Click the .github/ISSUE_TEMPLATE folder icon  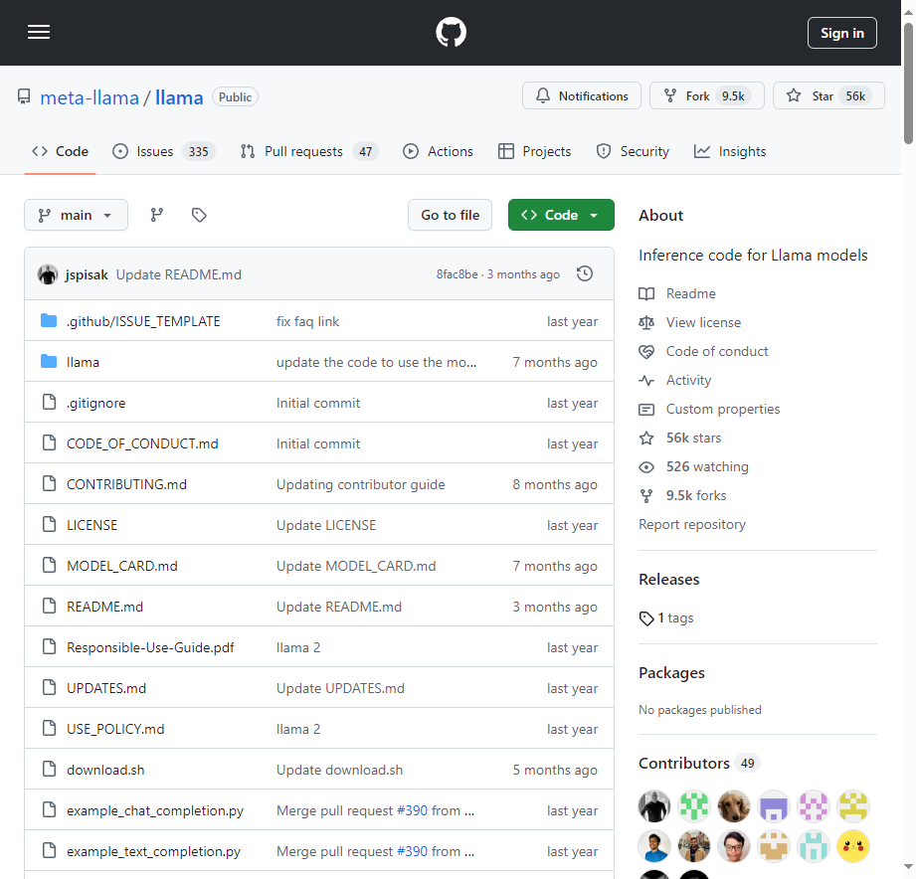point(49,320)
